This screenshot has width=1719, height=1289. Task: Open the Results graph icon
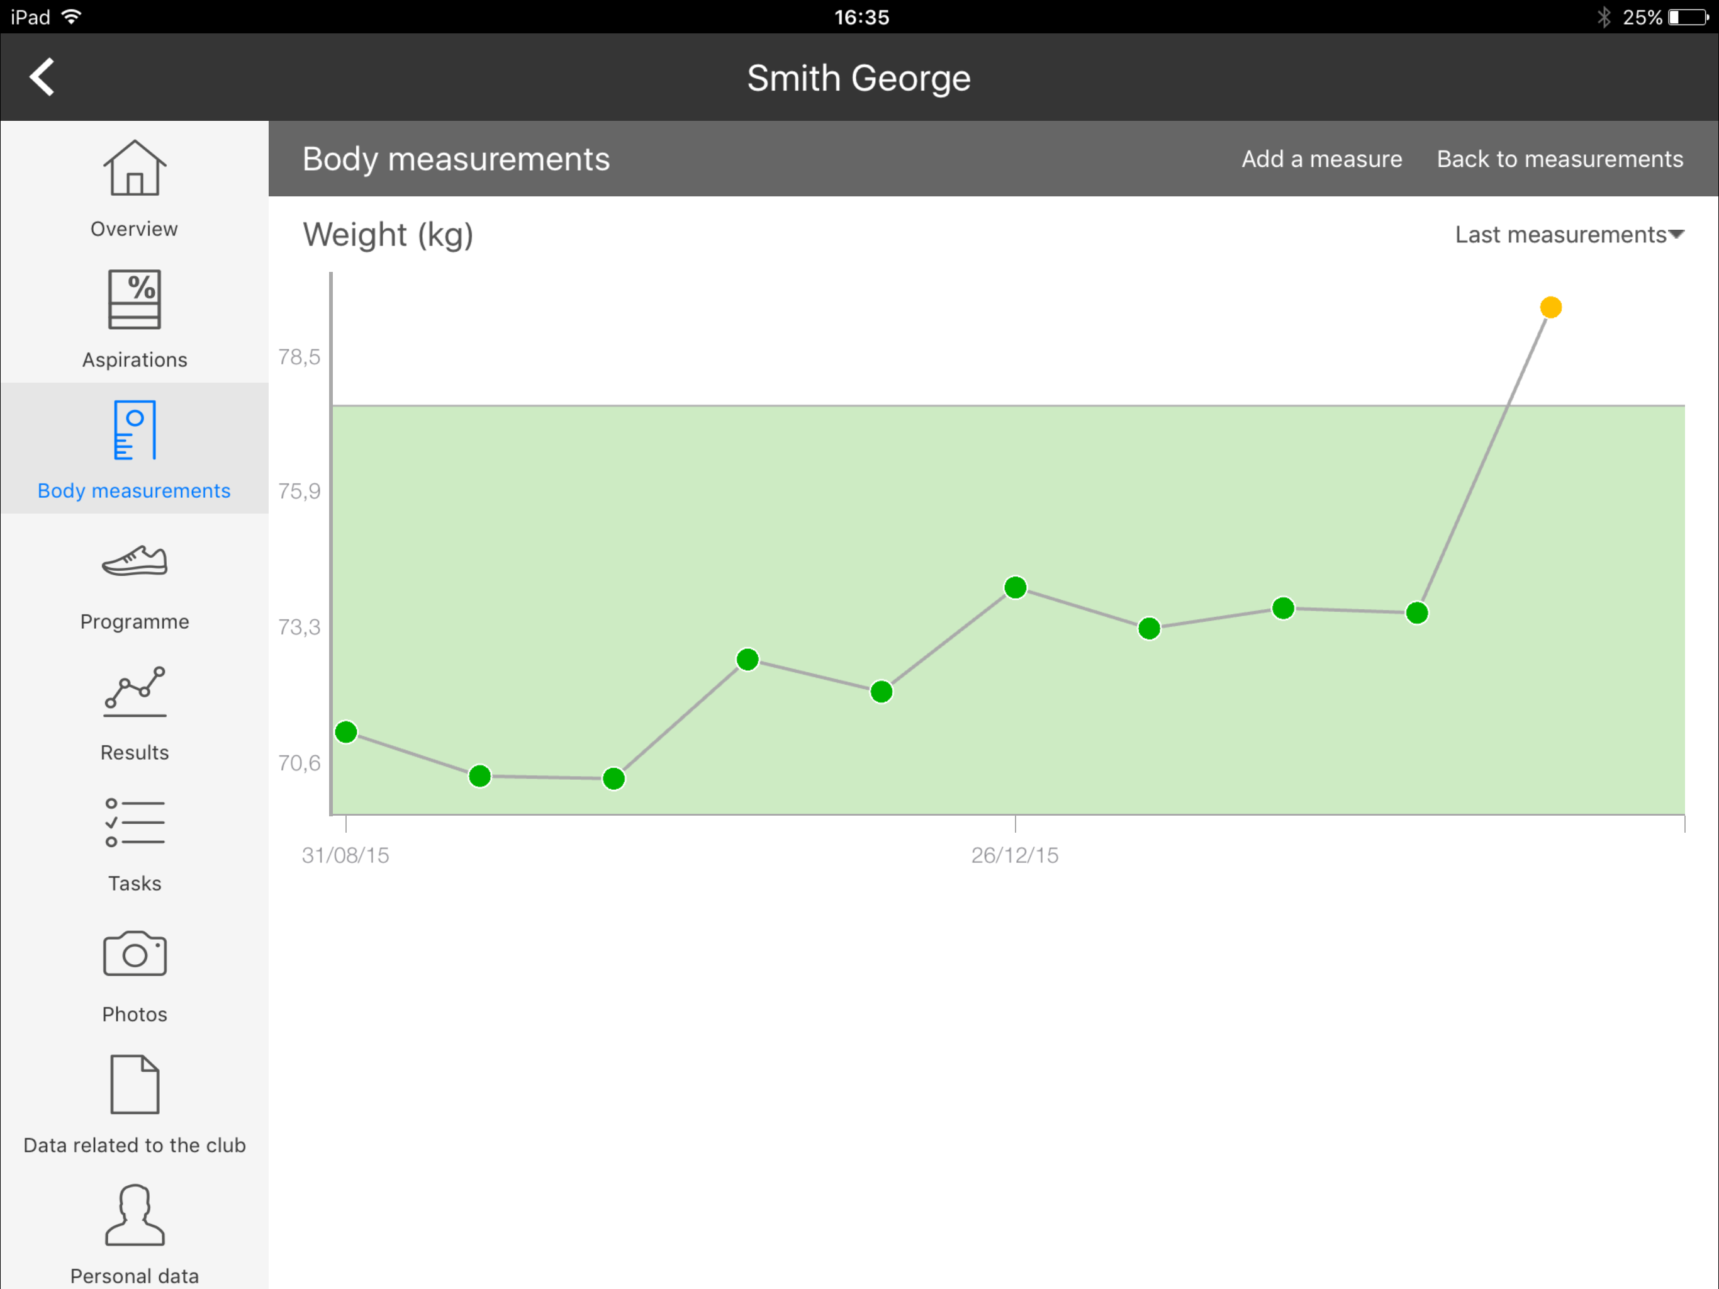pos(135,691)
